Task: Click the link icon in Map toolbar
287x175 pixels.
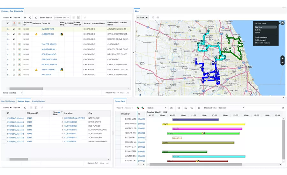Action: point(158,17)
